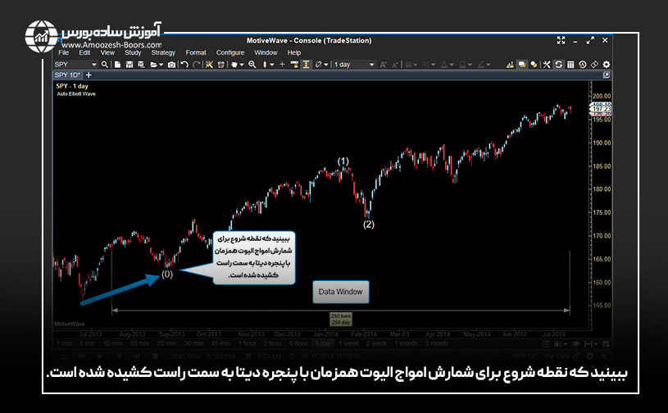Add a new tab with plus button
This screenshot has height=413, width=668.
pos(89,75)
